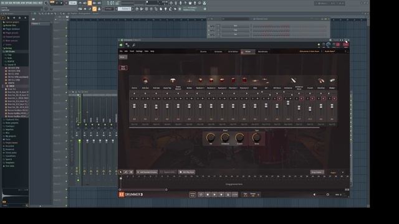
Task: Click the Follow Host button
Action: point(193,195)
